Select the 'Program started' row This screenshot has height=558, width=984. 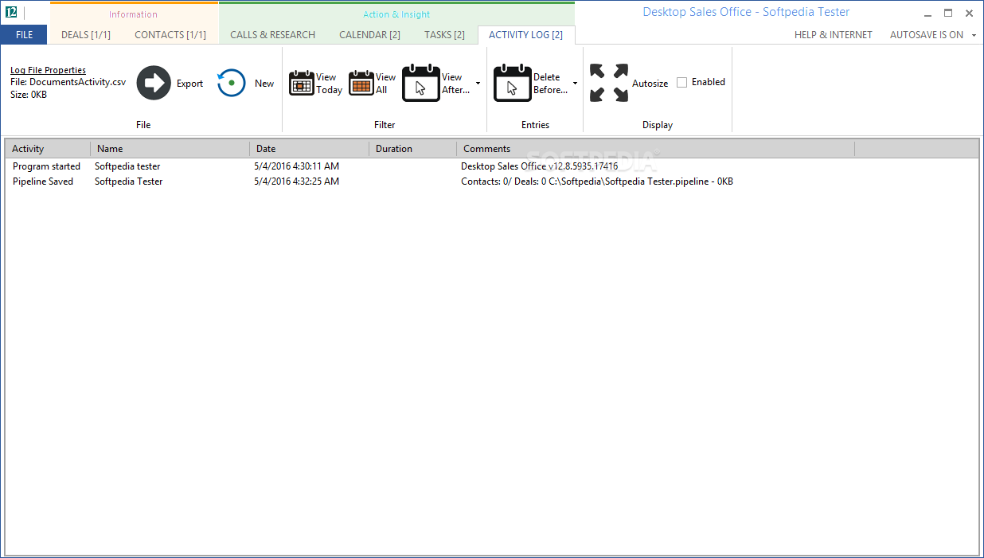(x=492, y=166)
